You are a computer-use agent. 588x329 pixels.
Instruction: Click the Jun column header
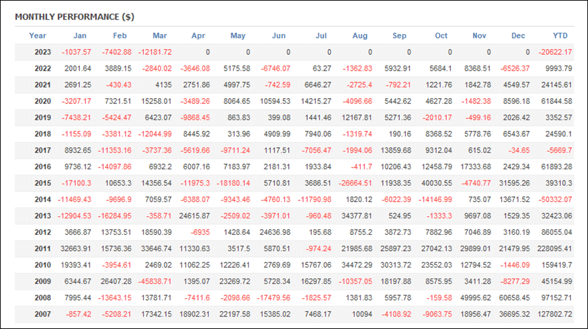tap(278, 36)
